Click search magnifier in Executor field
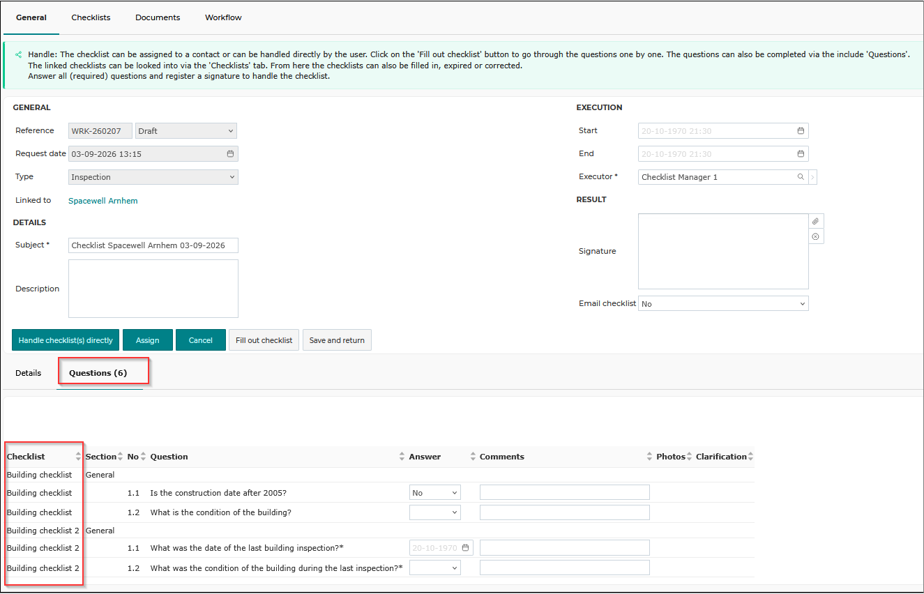 click(x=801, y=177)
